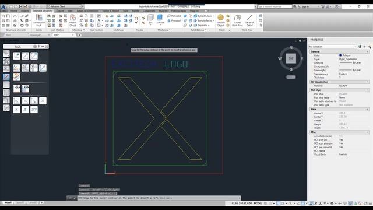The width and height of the screenshot is (373, 210).
Task: Switch to the Layout1 tab
Action: (19, 202)
